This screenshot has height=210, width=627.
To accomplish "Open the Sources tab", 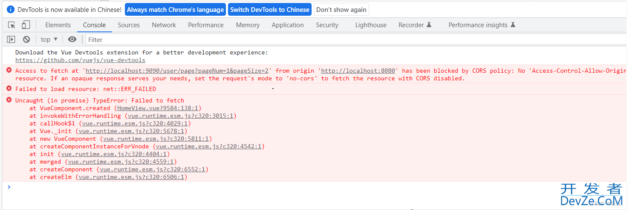I will click(129, 25).
